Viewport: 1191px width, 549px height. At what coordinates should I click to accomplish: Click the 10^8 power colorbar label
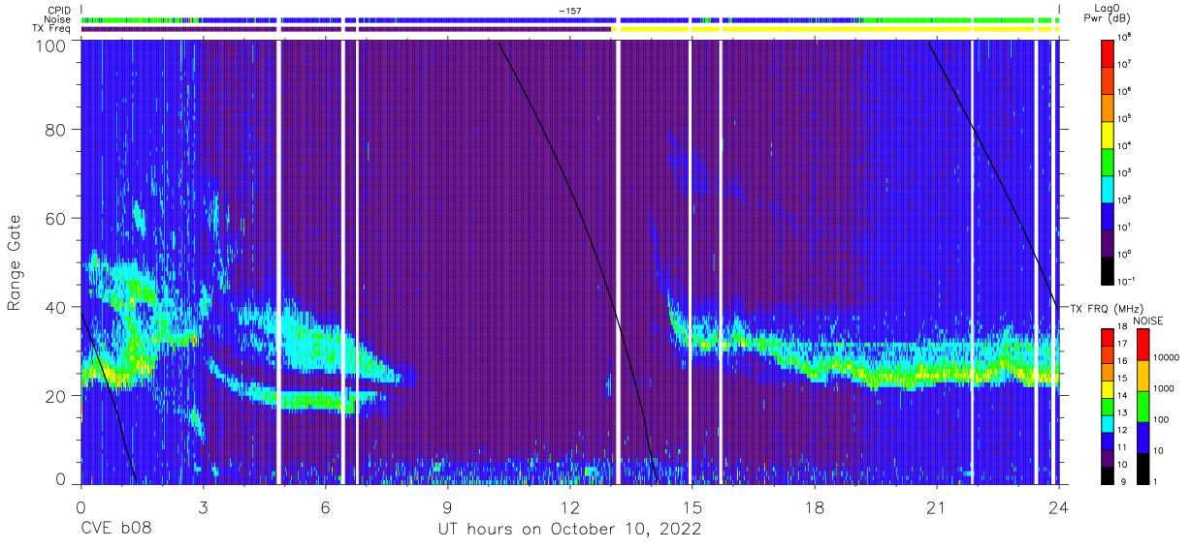[x=1124, y=37]
